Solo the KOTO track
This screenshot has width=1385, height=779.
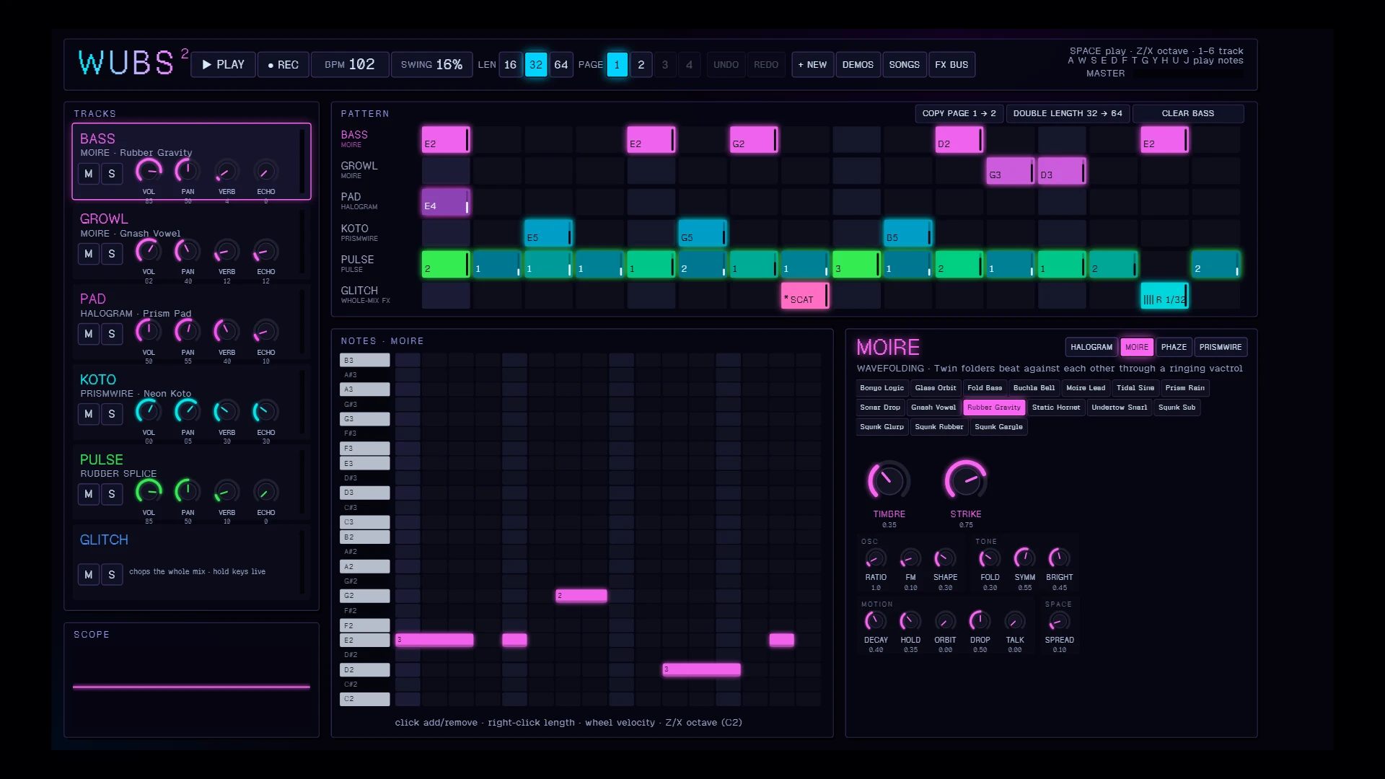pyautogui.click(x=112, y=414)
